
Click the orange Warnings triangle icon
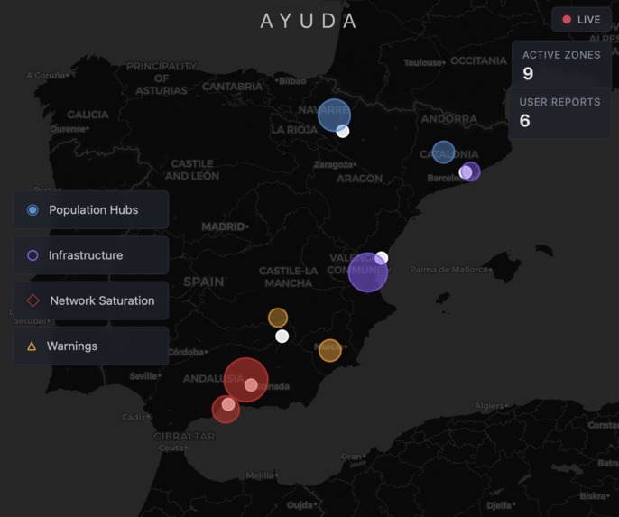point(32,346)
